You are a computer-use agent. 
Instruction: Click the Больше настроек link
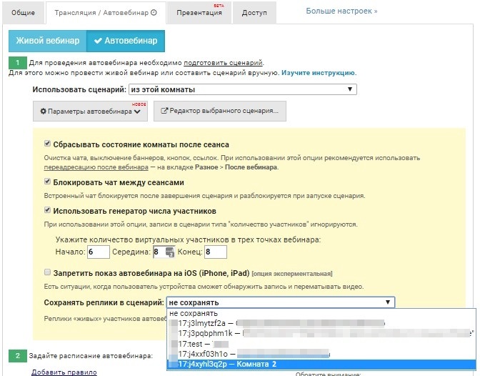click(341, 11)
